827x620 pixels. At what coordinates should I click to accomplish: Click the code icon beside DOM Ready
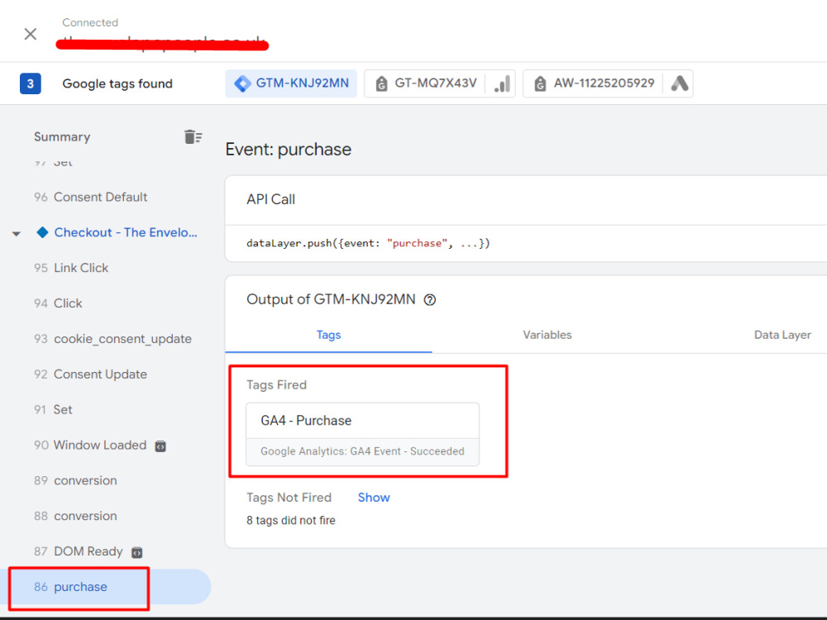point(136,552)
